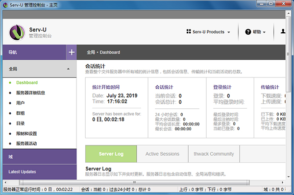This screenshot has height=195, width=294.
Task: Click the 会话 status bar entry
Action: click(116, 190)
